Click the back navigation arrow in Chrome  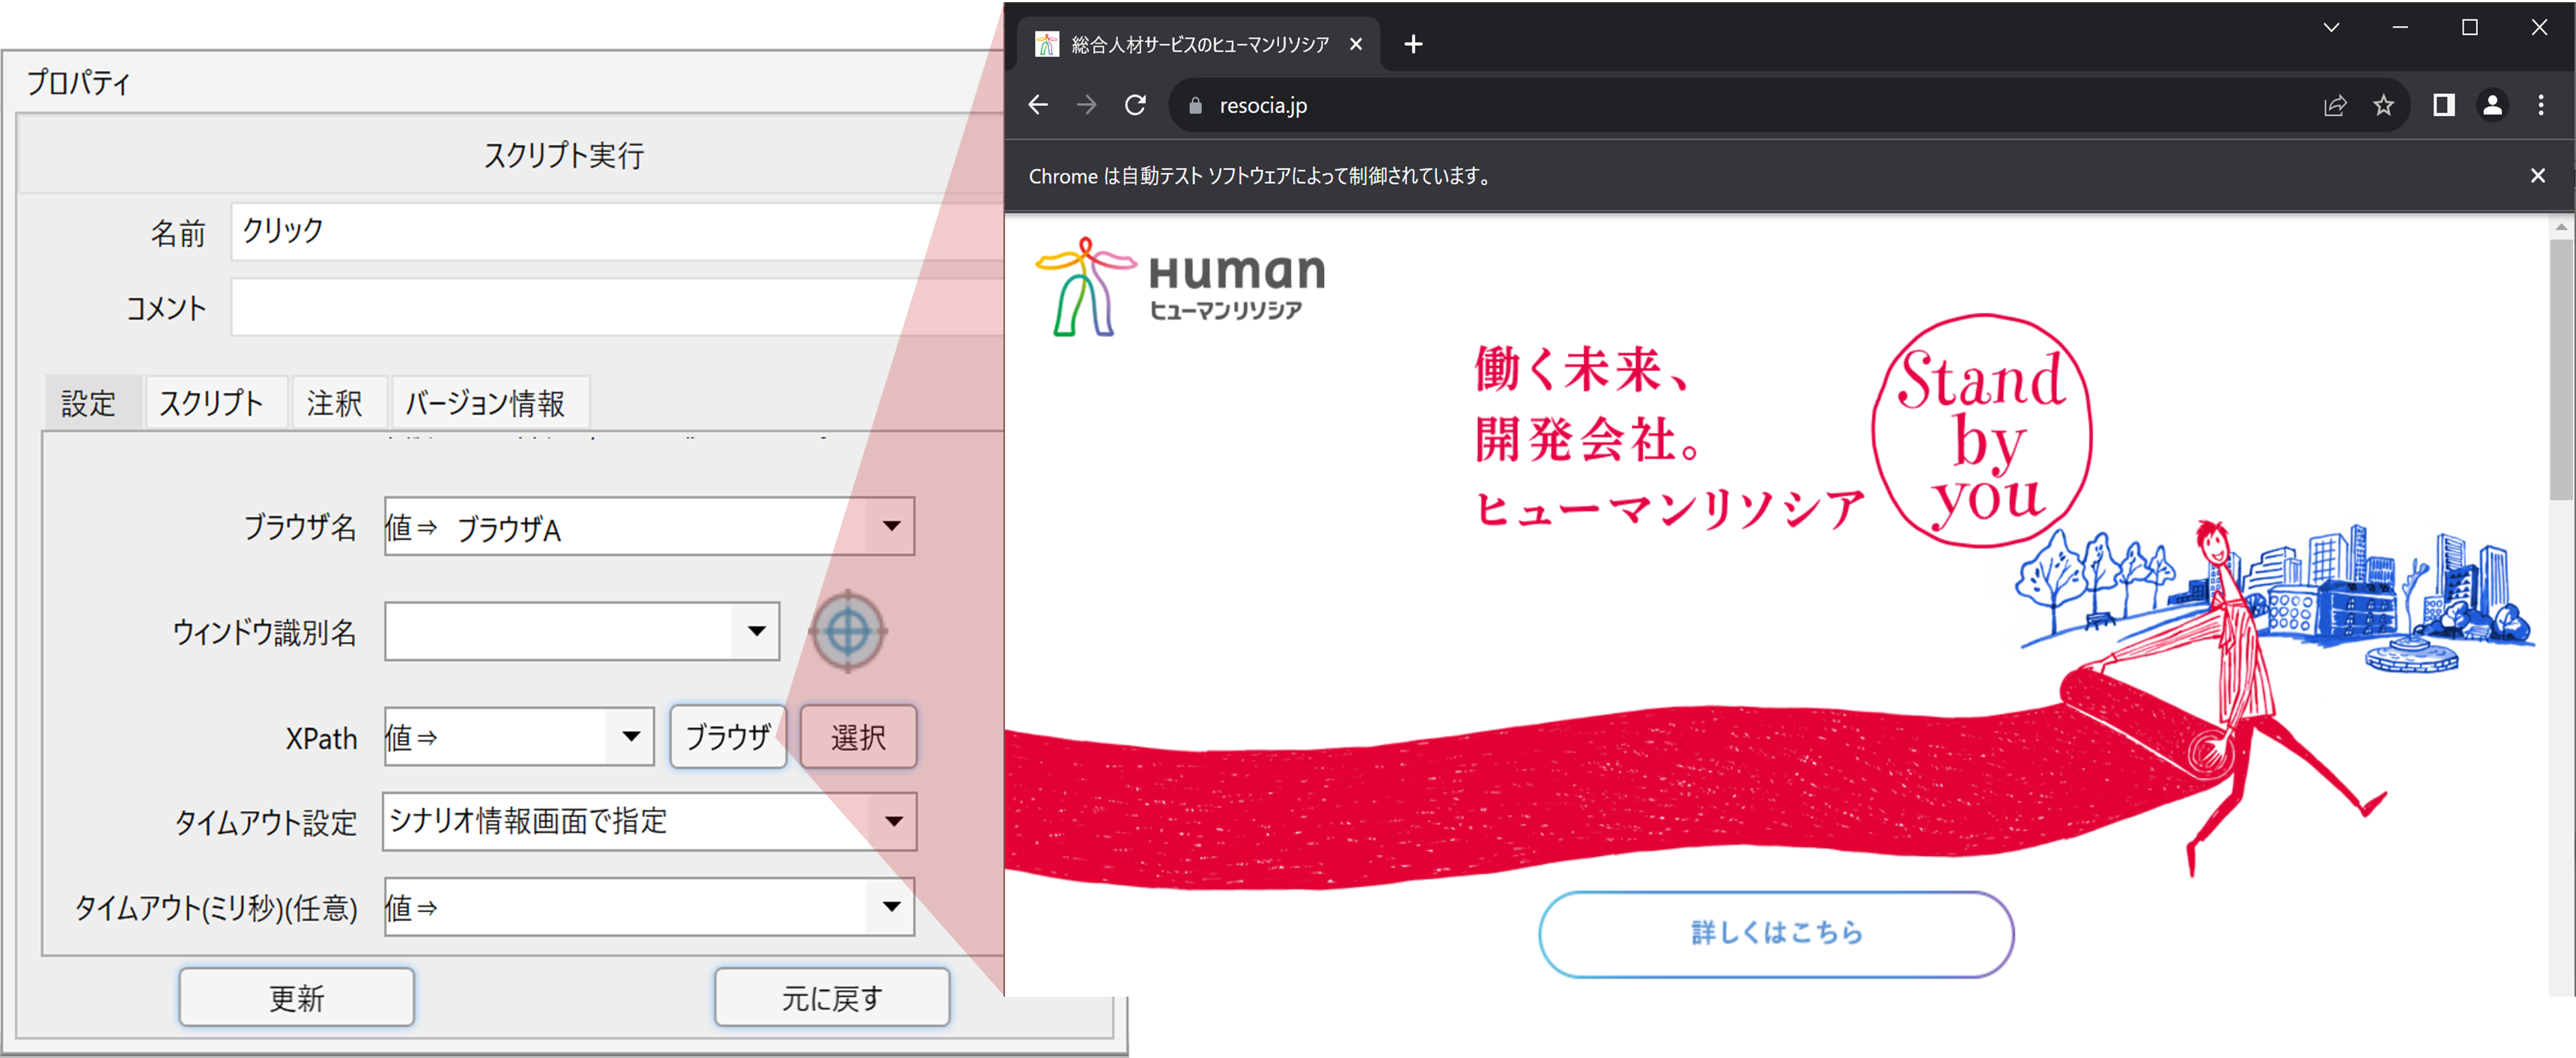[1037, 105]
